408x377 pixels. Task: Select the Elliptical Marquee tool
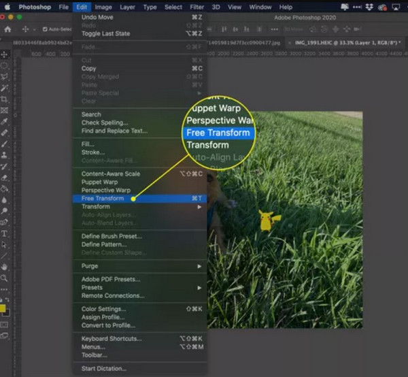pyautogui.click(x=4, y=65)
